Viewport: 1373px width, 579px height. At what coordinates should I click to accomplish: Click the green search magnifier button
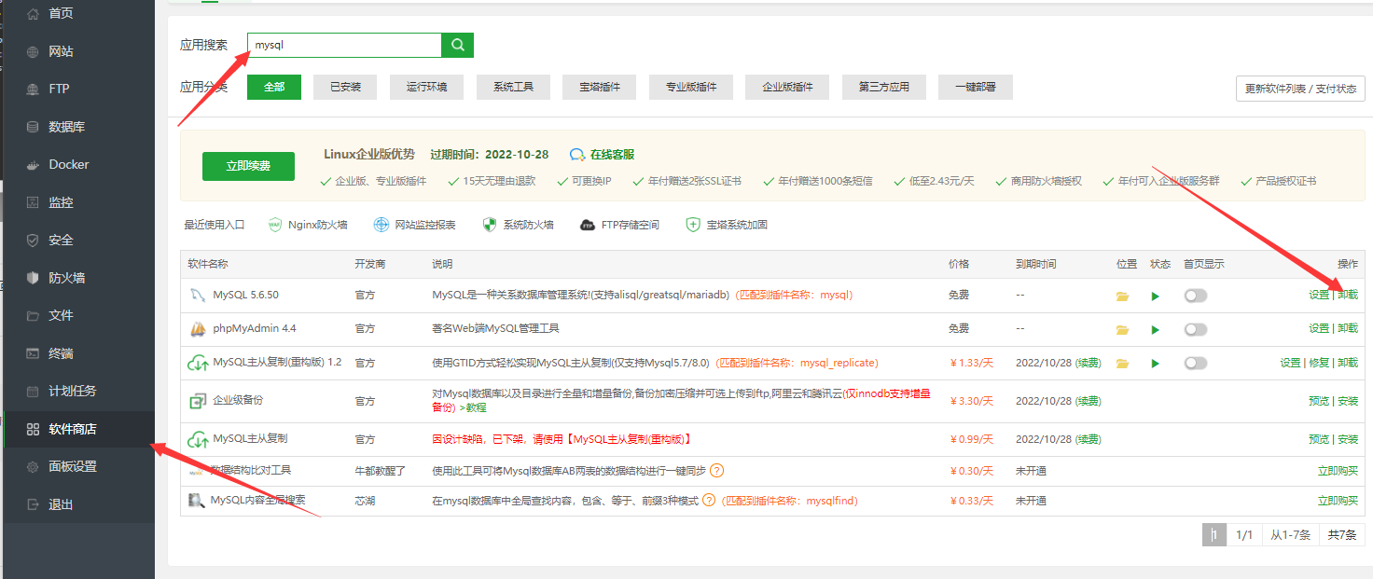[457, 45]
